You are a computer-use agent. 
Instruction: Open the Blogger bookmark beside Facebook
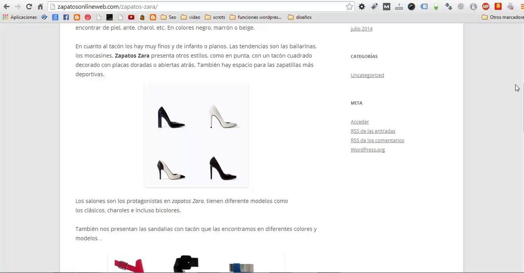point(77,17)
